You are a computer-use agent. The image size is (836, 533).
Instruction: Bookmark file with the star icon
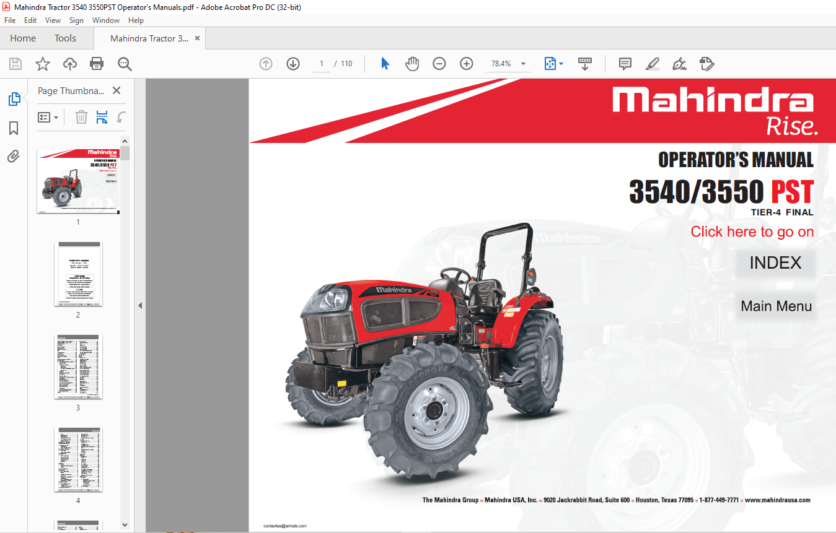coord(42,64)
